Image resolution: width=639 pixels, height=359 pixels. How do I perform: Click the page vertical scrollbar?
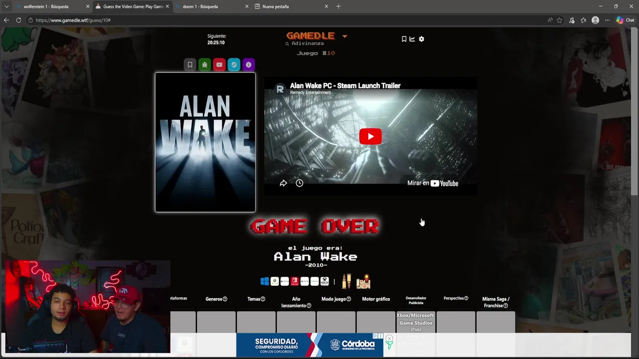click(635, 112)
